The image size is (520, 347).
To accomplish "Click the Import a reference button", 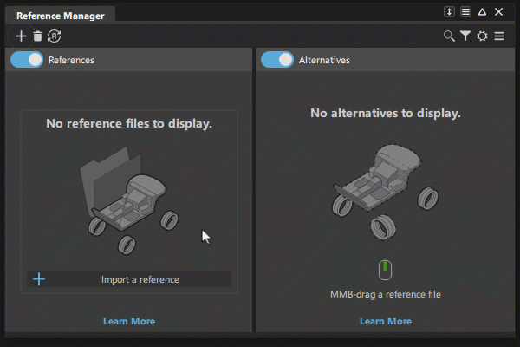I will click(x=129, y=279).
